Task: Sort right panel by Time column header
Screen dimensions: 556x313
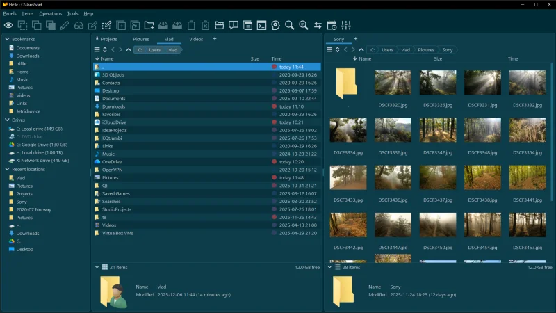Action: 513,58
